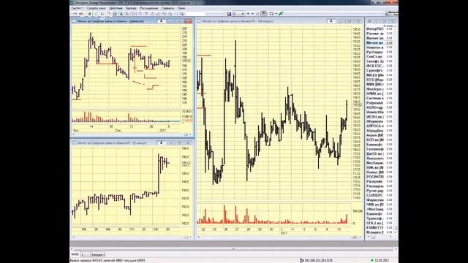This screenshot has height=263, width=468.
Task: Open the Расширения menu
Action: (149, 8)
